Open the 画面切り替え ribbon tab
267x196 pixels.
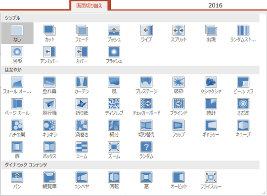click(89, 6)
